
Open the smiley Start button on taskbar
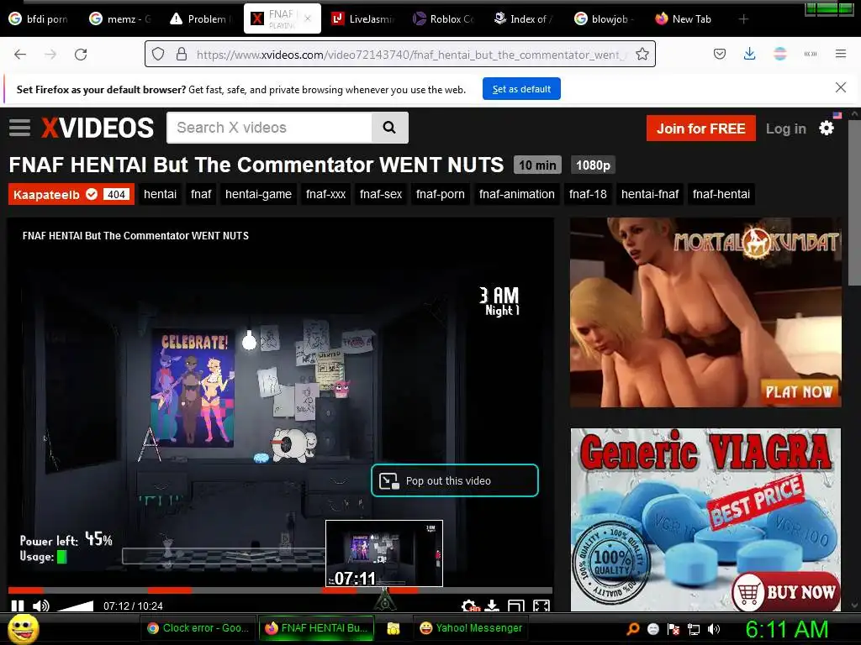(x=23, y=628)
